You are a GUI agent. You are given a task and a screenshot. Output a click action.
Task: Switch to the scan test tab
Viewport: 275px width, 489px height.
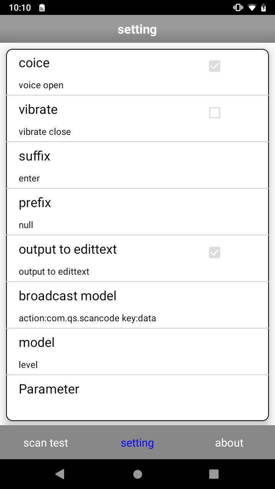(x=46, y=443)
